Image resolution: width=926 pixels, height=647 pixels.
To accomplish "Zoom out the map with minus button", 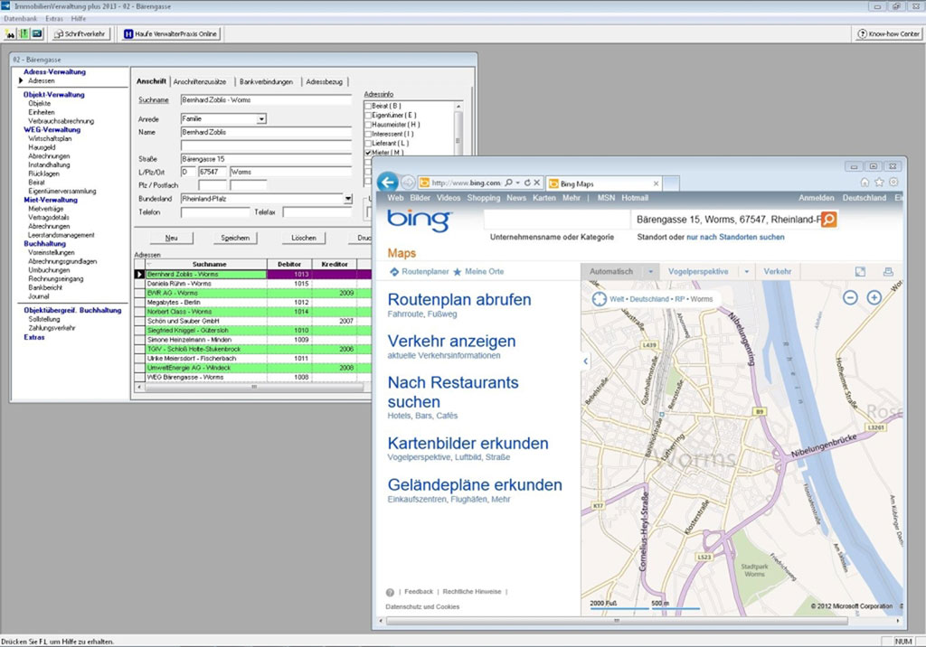I will 850,297.
